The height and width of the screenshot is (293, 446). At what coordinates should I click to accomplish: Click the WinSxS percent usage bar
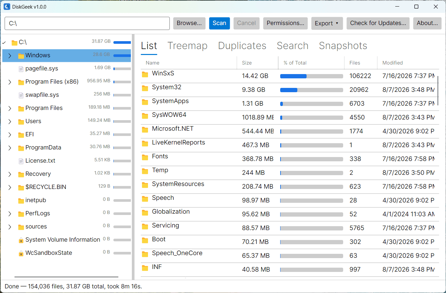tap(312, 76)
